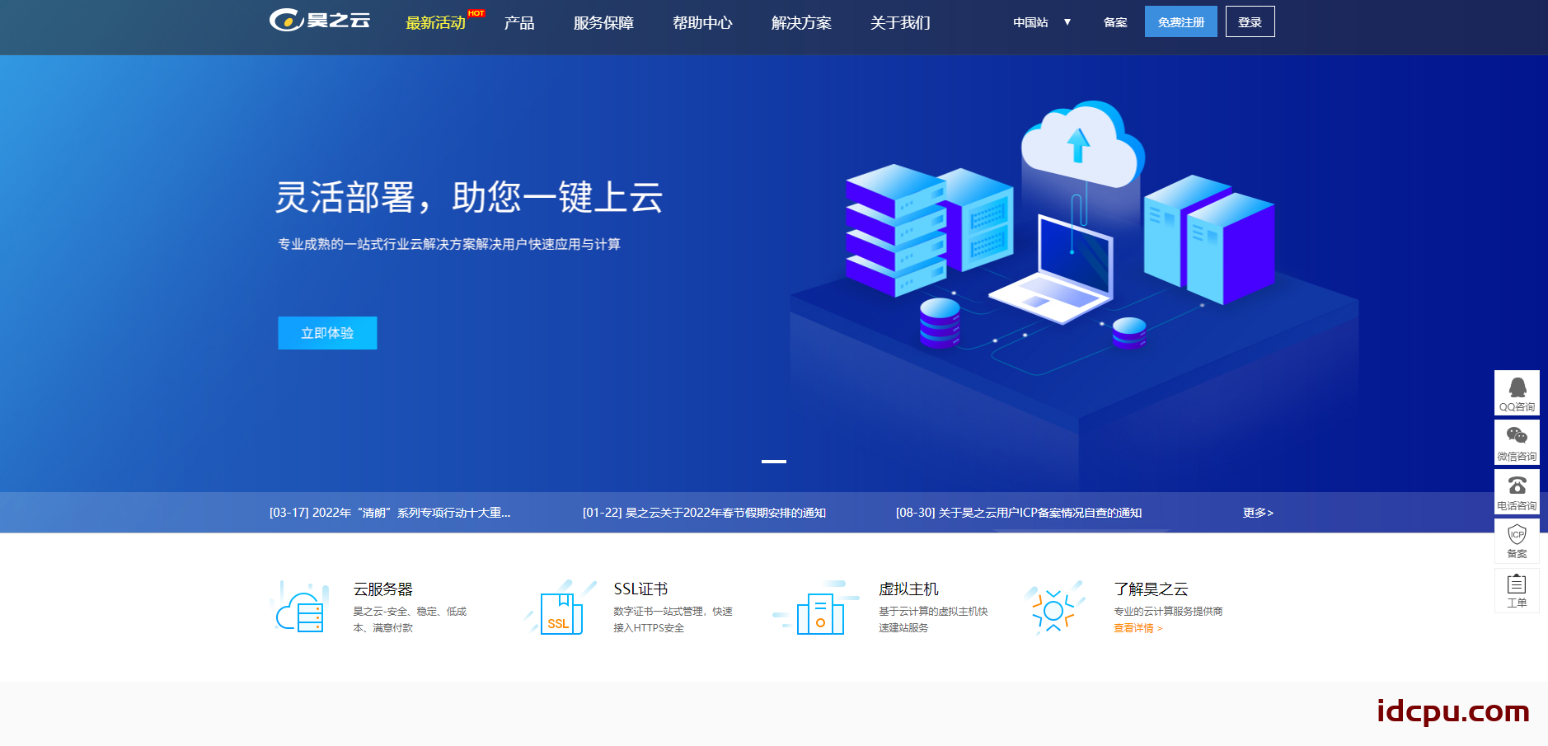Open the ICP备案情况自查 notice
Image resolution: width=1548 pixels, height=746 pixels.
tap(1019, 513)
